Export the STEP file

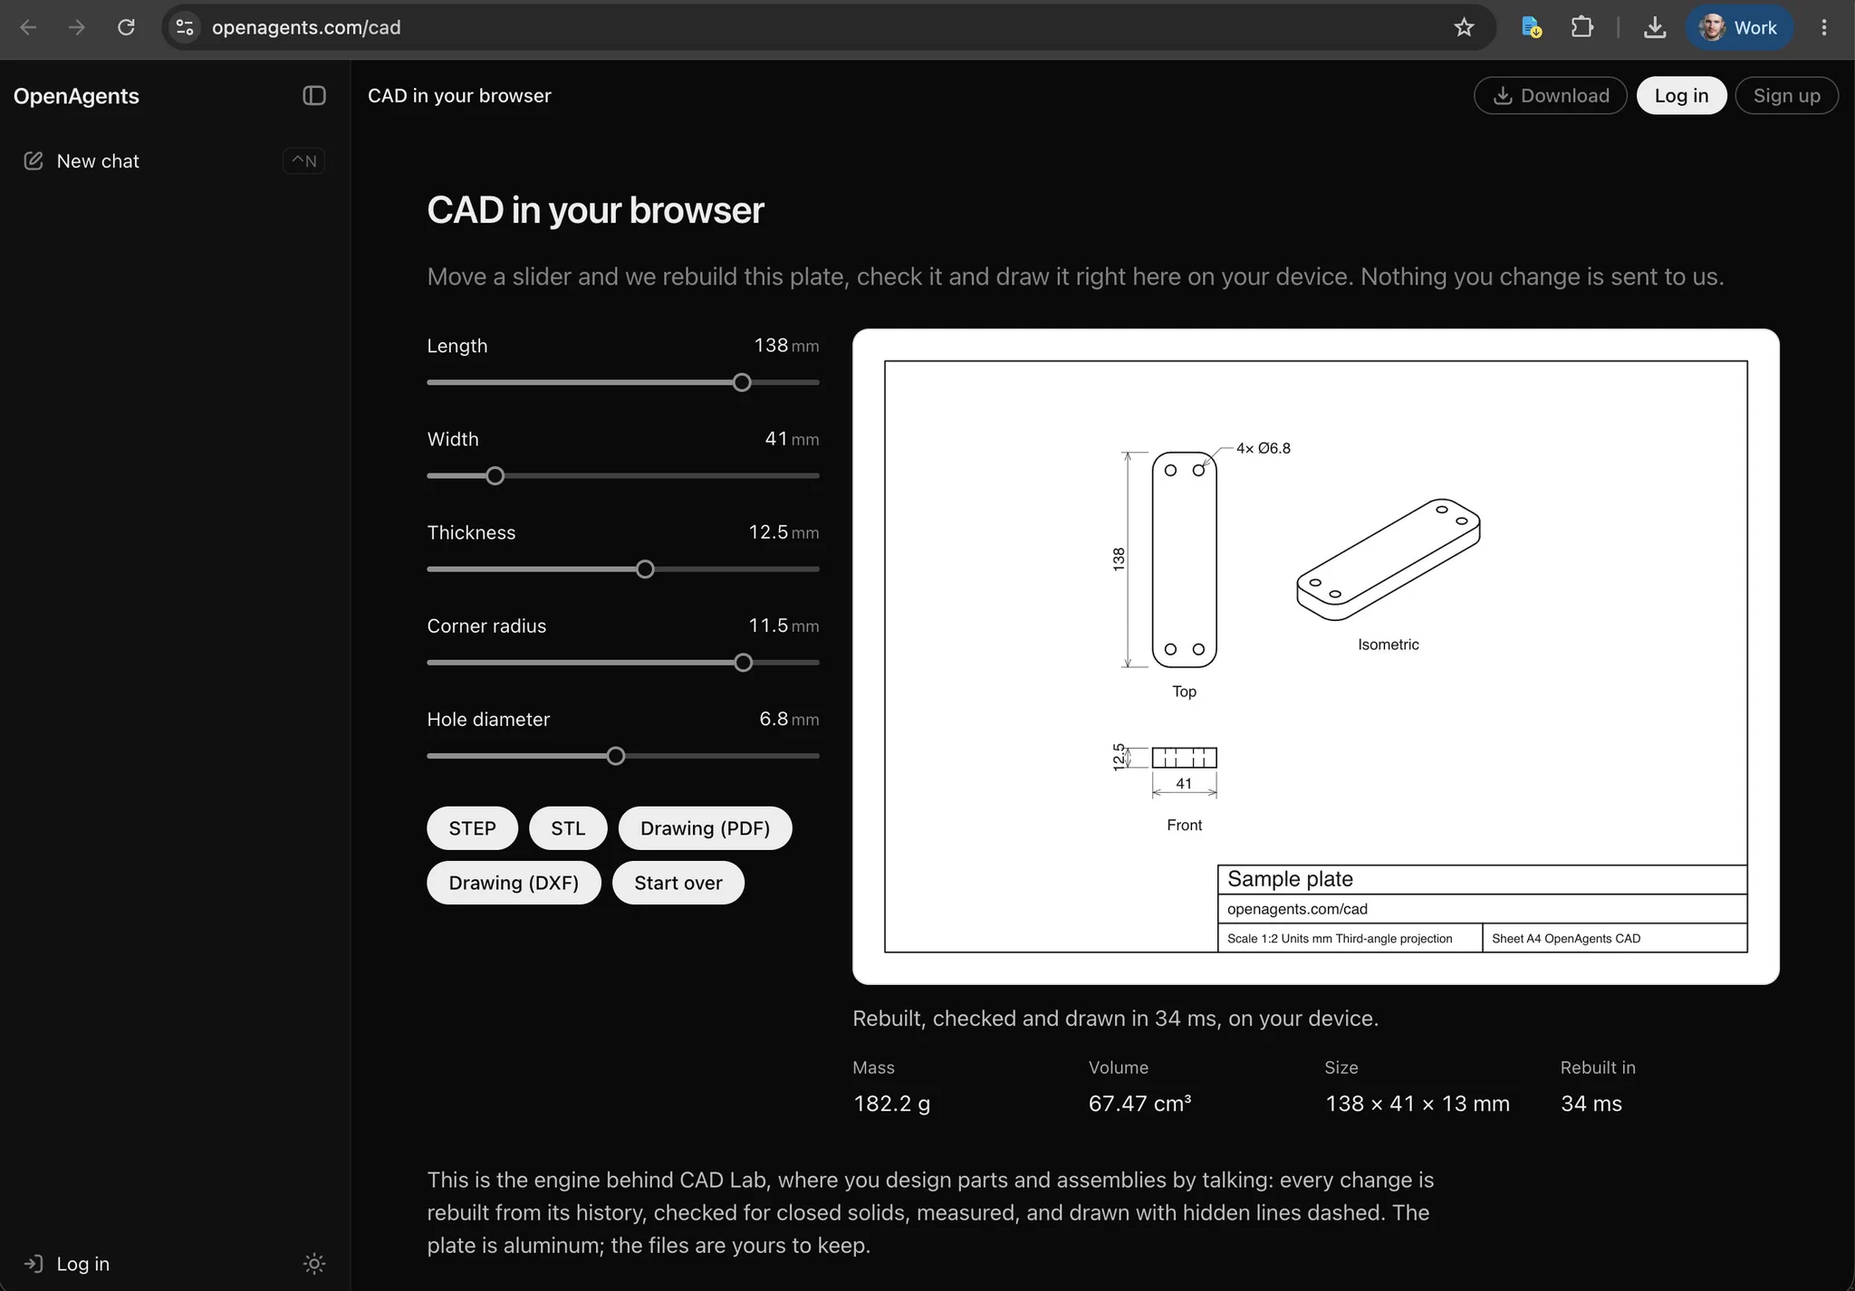[x=472, y=828]
